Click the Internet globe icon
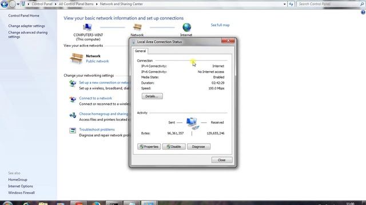This screenshot has width=366, height=205. pyautogui.click(x=186, y=27)
